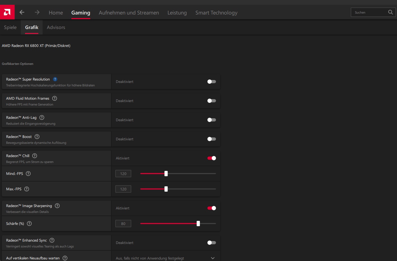Enable Radeon Super Resolution toggle

212,82
